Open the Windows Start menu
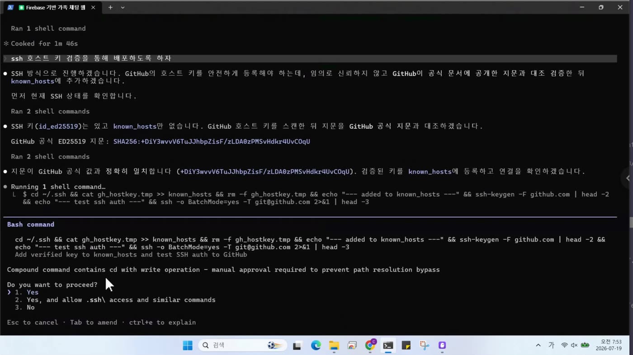 [x=188, y=346]
